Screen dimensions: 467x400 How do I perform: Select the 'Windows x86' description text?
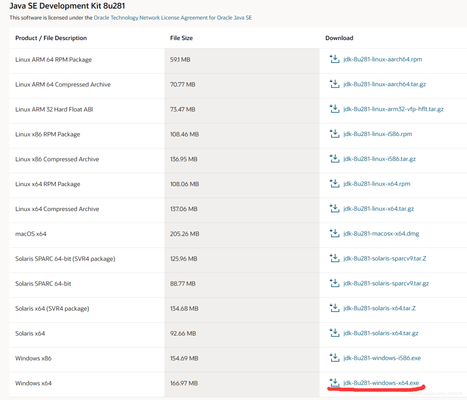pyautogui.click(x=33, y=358)
